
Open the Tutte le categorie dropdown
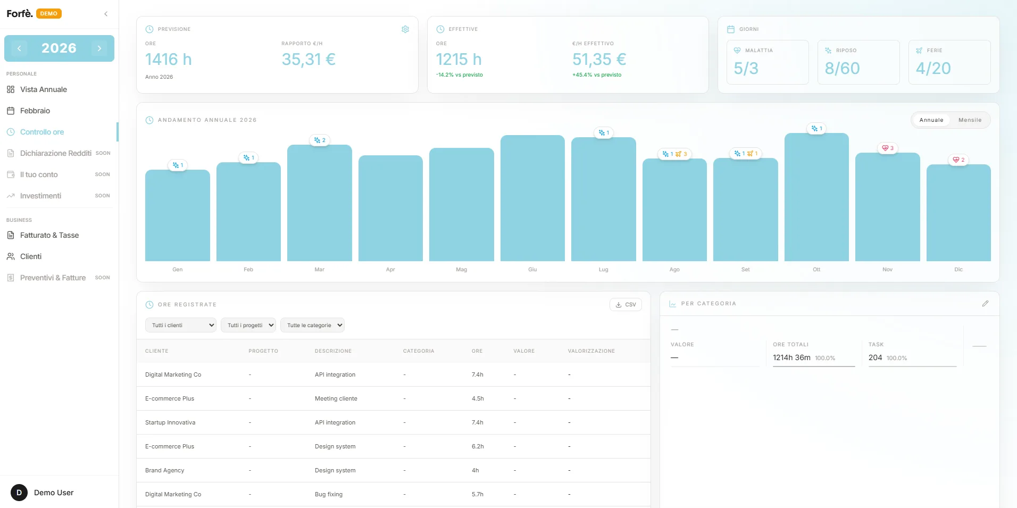pyautogui.click(x=312, y=325)
